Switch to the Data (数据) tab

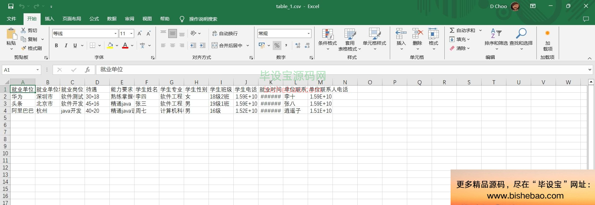coord(112,19)
